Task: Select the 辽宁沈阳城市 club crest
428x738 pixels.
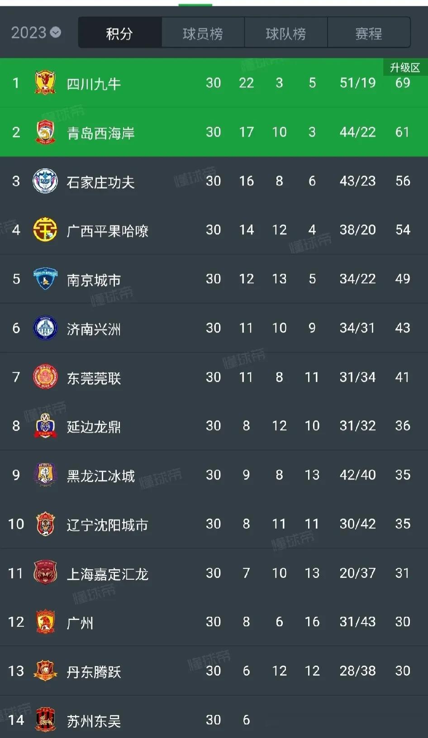Action: click(x=45, y=524)
